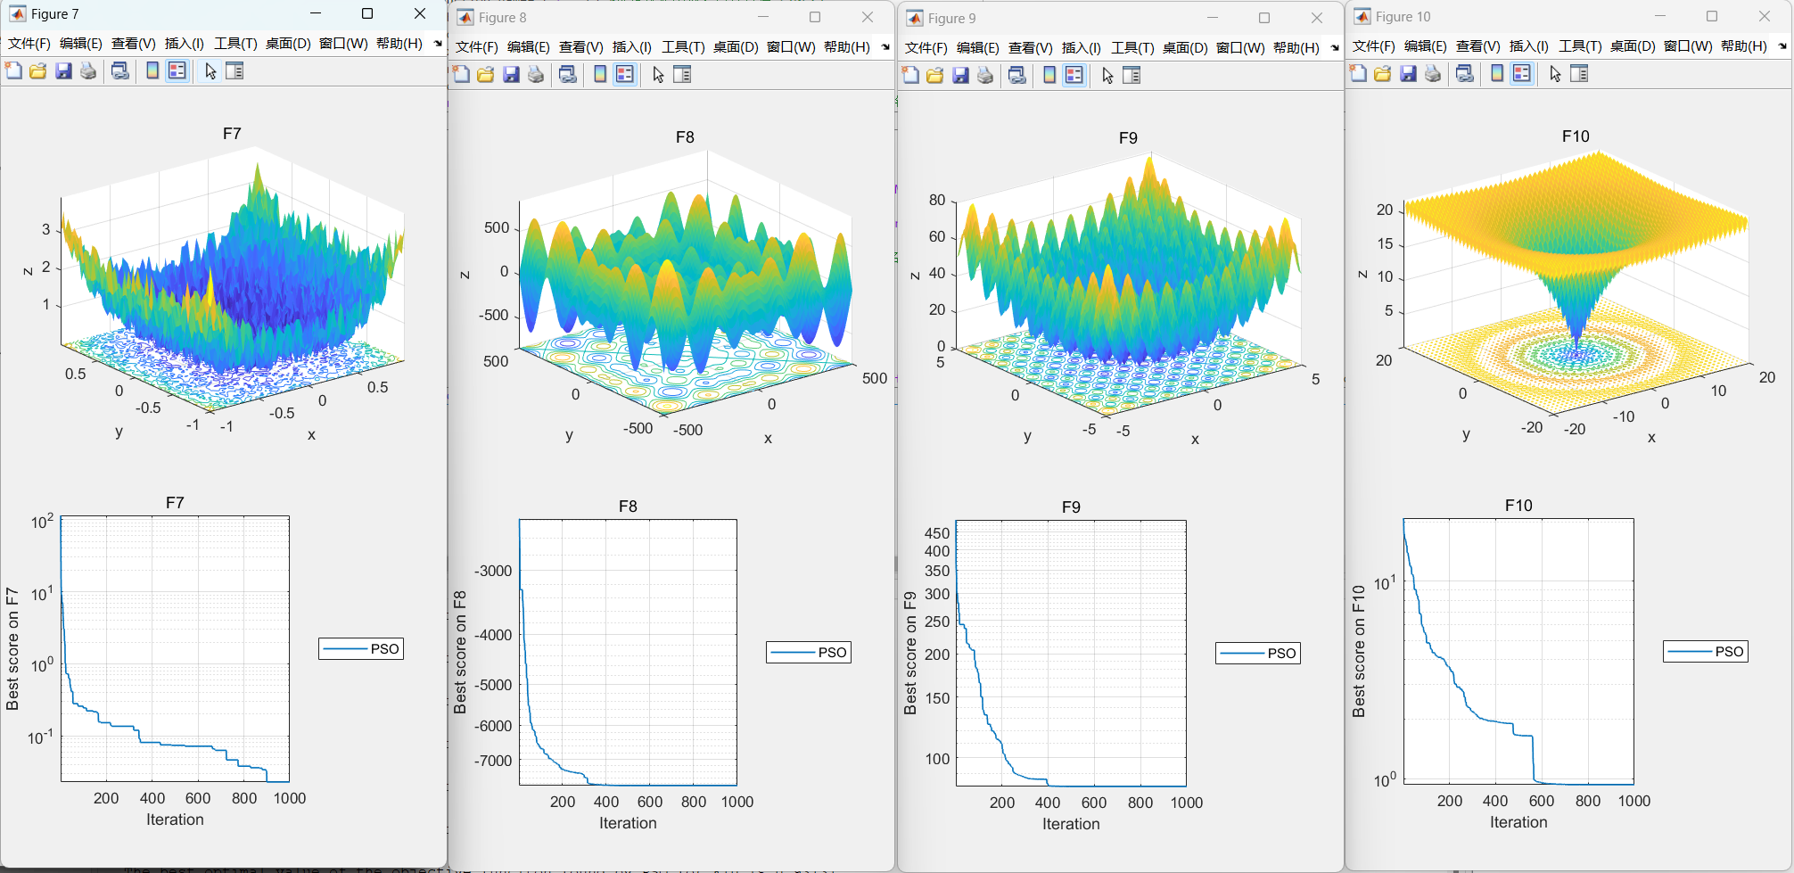
Task: Open Property Inspector in Figure 10 toolbar
Action: 1579,74
